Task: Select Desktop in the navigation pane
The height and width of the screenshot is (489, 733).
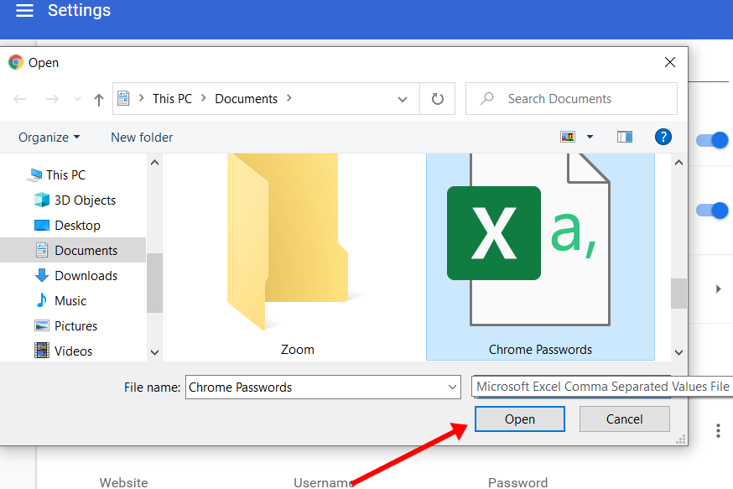Action: click(x=77, y=225)
